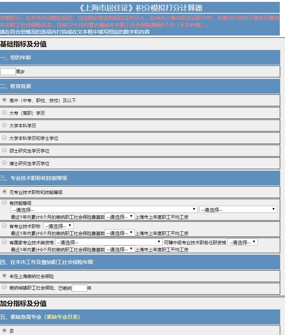This screenshot has width=285, height=335.
Task: Click the red 友情提示 notice text
Action: click(140, 21)
